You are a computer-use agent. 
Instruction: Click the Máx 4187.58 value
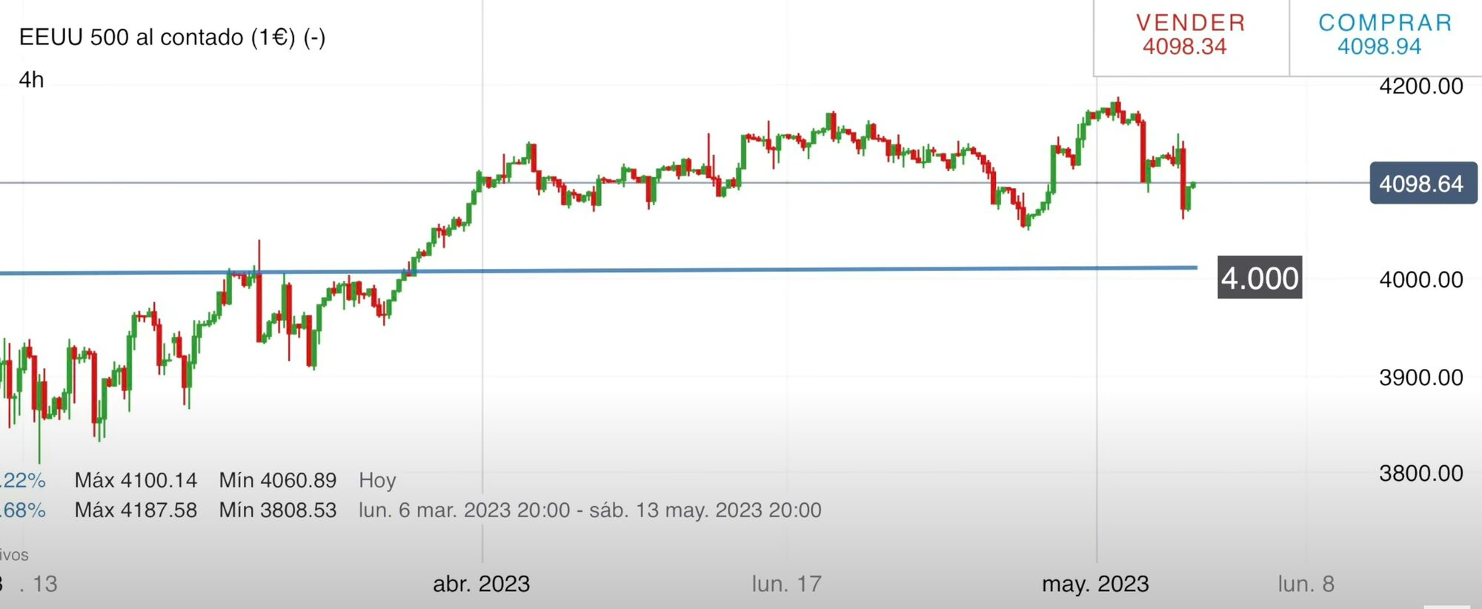(x=136, y=510)
